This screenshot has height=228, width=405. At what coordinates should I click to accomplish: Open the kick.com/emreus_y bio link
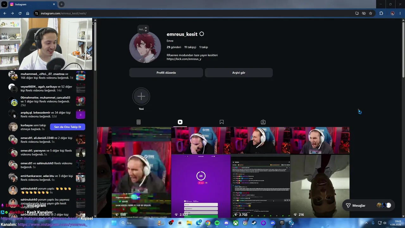point(184,59)
